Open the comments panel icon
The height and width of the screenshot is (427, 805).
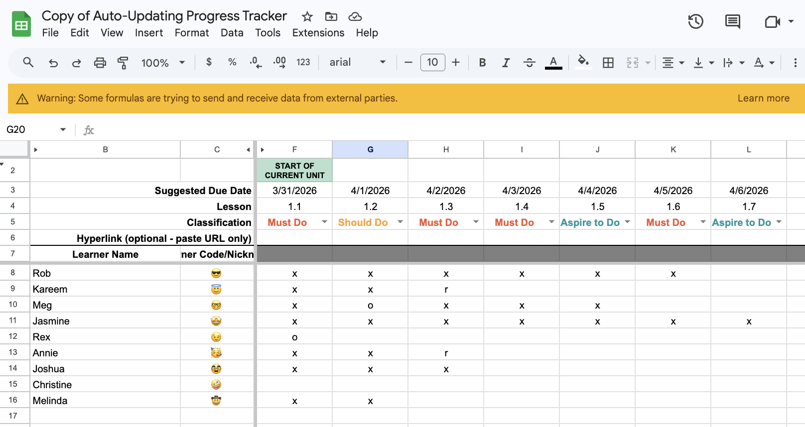coord(732,21)
